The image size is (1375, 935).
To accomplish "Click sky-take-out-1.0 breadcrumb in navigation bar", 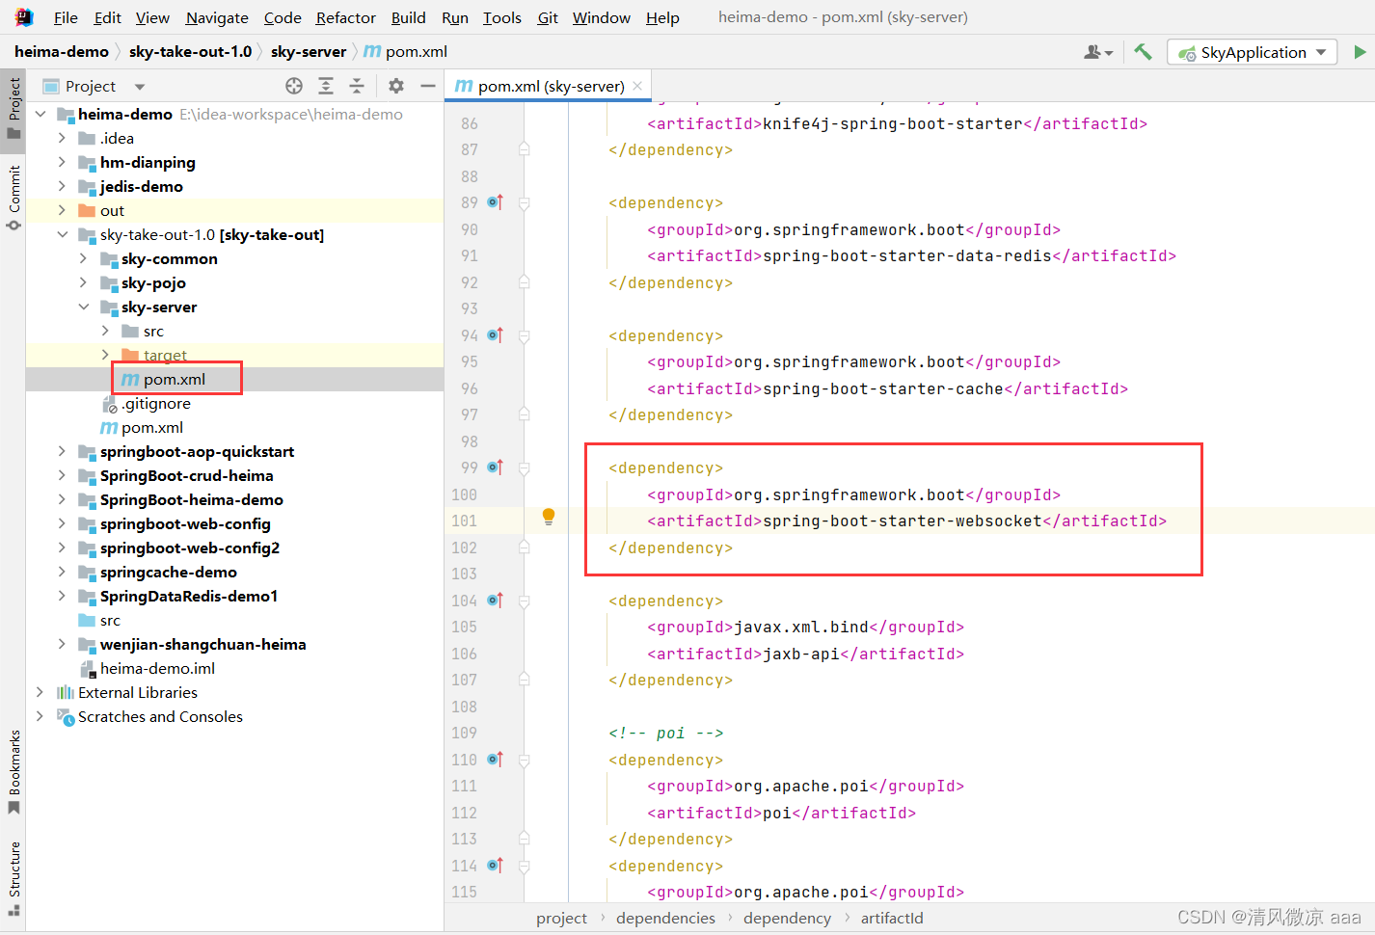I will point(190,52).
